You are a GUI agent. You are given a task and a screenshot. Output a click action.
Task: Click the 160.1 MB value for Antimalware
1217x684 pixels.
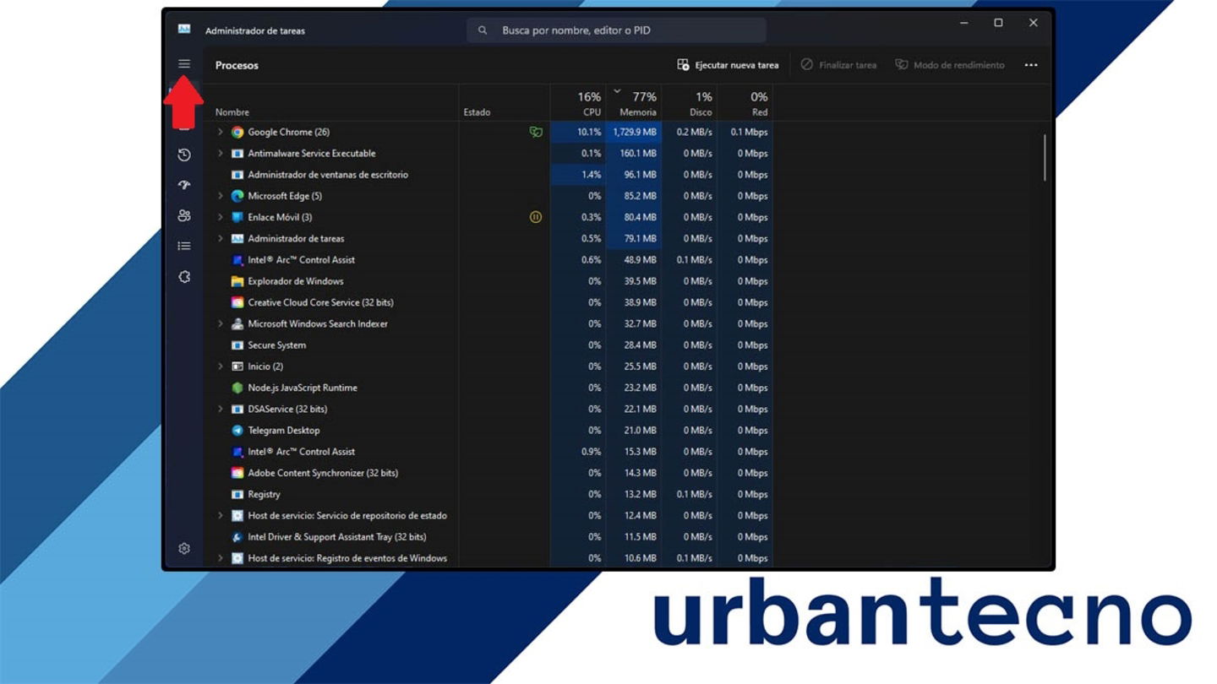tap(638, 154)
